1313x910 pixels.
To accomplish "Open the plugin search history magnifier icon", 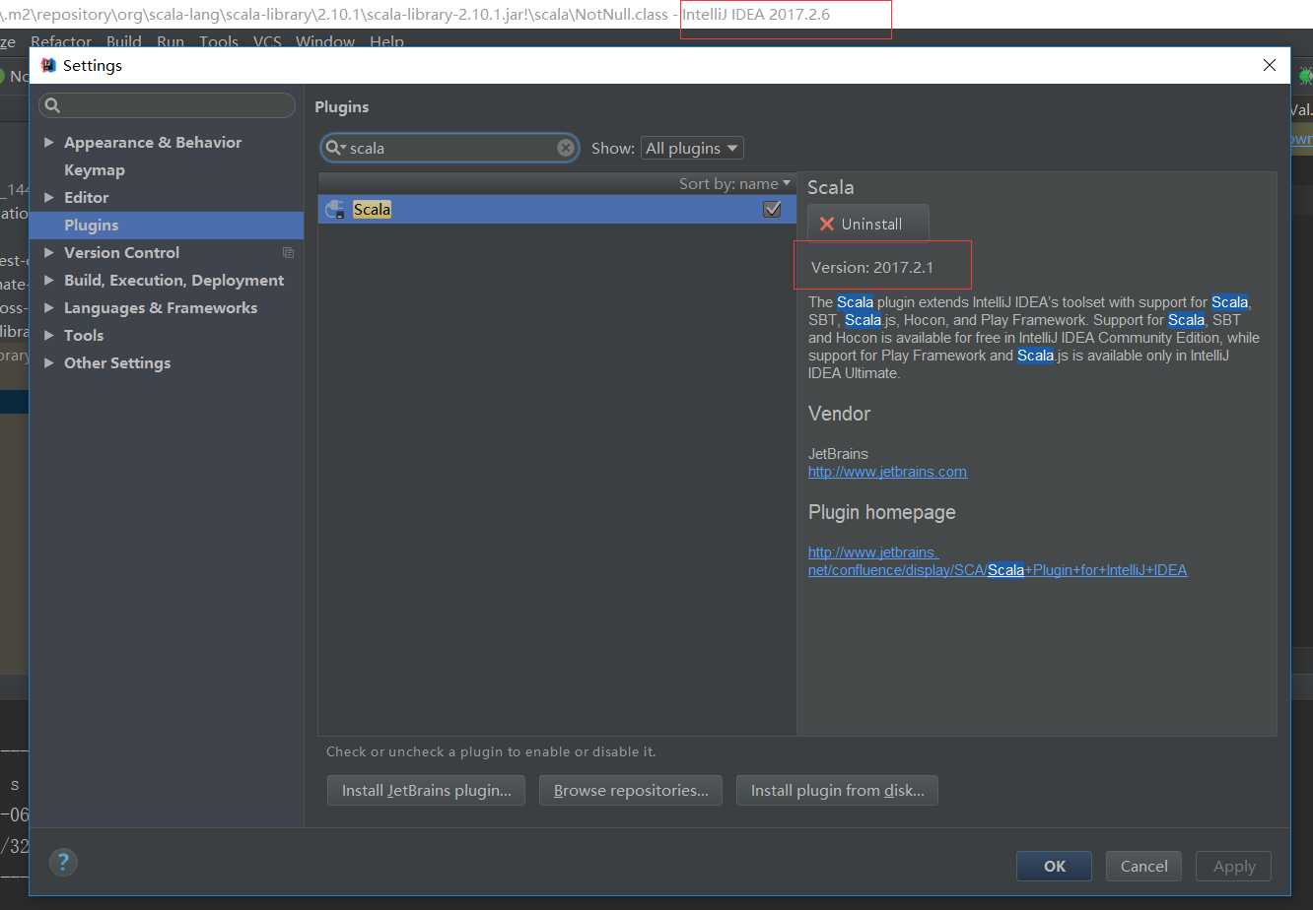I will point(335,148).
